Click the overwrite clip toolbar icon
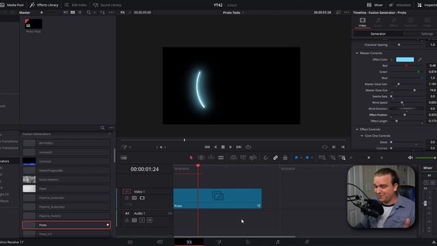 click(243, 158)
